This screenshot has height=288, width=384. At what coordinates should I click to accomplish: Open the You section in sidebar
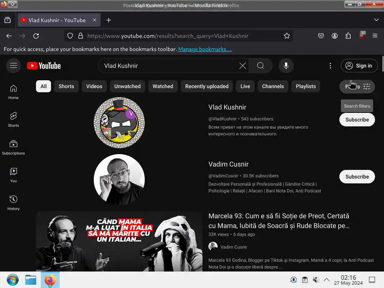[x=13, y=175]
